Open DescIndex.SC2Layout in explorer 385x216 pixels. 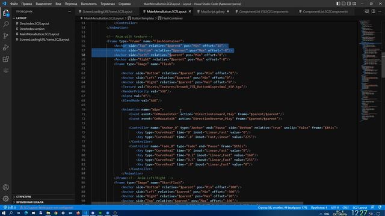tap(34, 23)
